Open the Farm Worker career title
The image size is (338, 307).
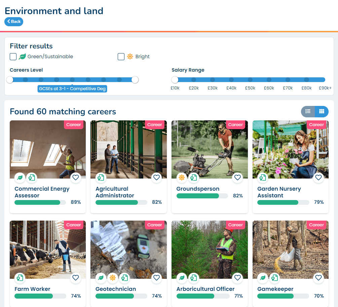[x=32, y=289]
